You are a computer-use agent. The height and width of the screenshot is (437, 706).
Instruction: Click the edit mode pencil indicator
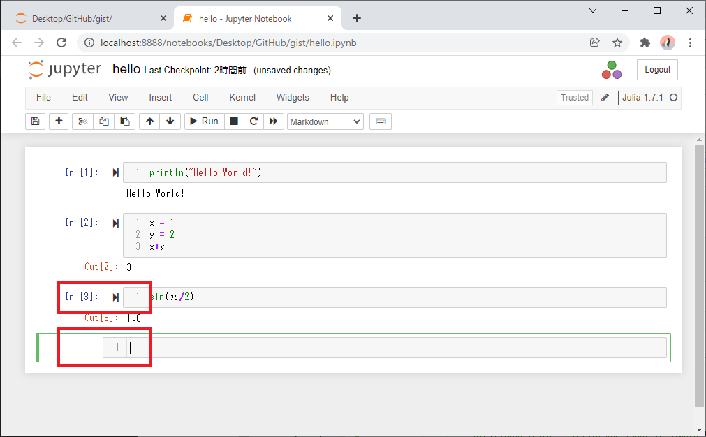coord(605,98)
